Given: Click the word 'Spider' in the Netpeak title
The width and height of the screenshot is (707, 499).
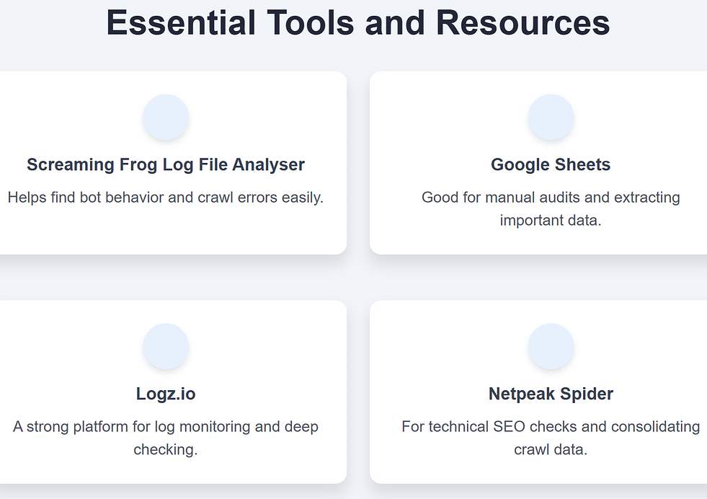Looking at the screenshot, I should (585, 394).
